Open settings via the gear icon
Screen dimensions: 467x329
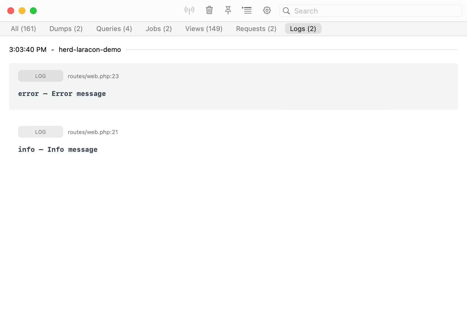(x=267, y=10)
